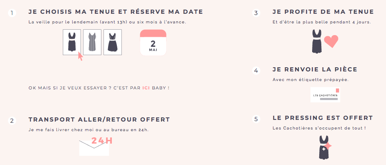The image size is (386, 165).
Task: Click the pink heart icon
Action: pos(331,41)
